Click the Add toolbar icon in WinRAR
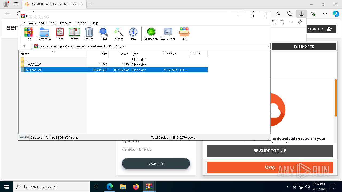The image size is (342, 192). [x=29, y=34]
